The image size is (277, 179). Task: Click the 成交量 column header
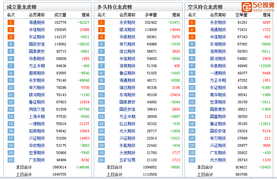coord(60,15)
